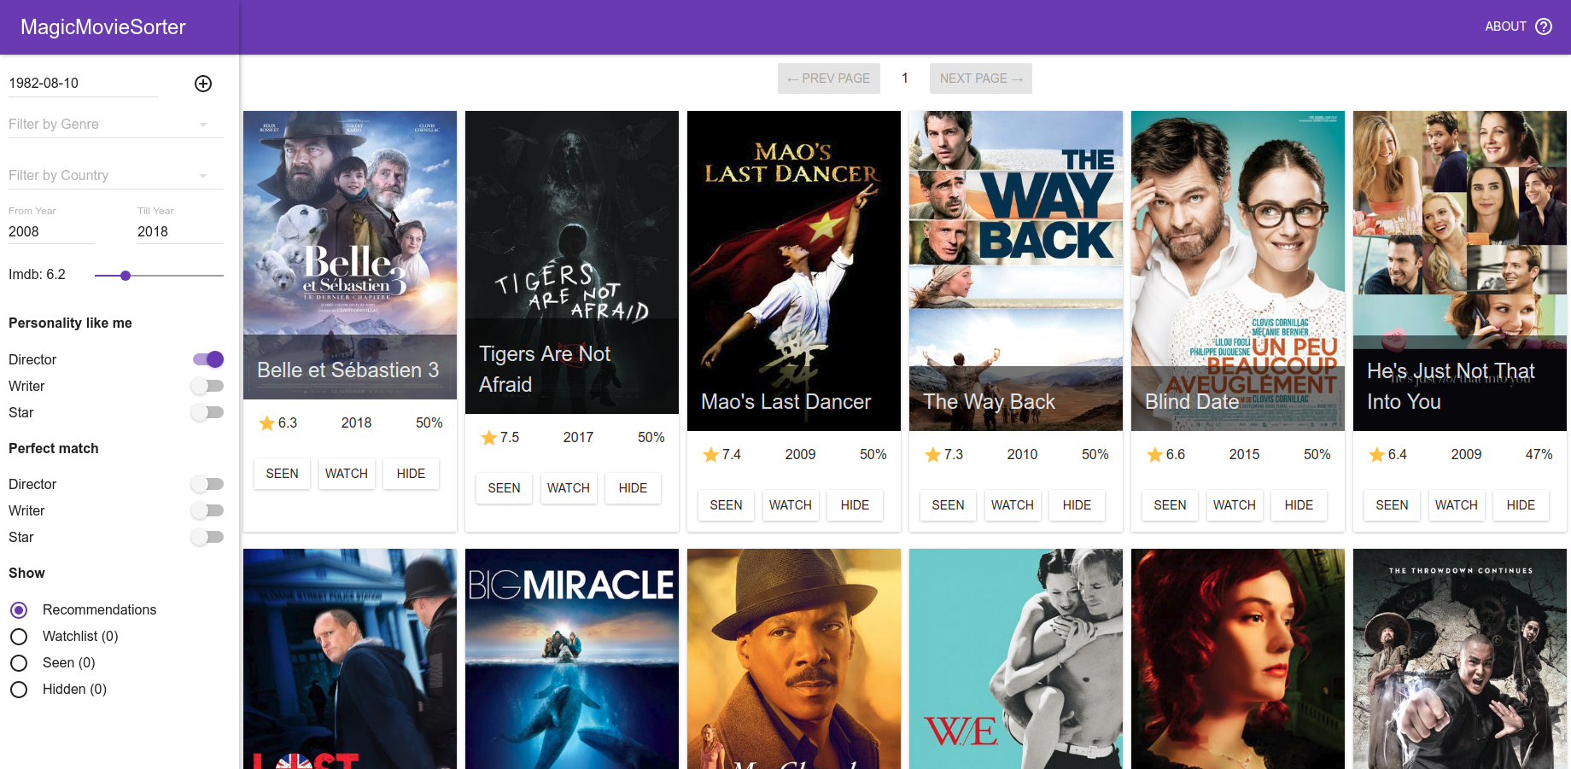The image size is (1571, 769).
Task: Mark The Way Back as SEEN
Action: point(948,505)
